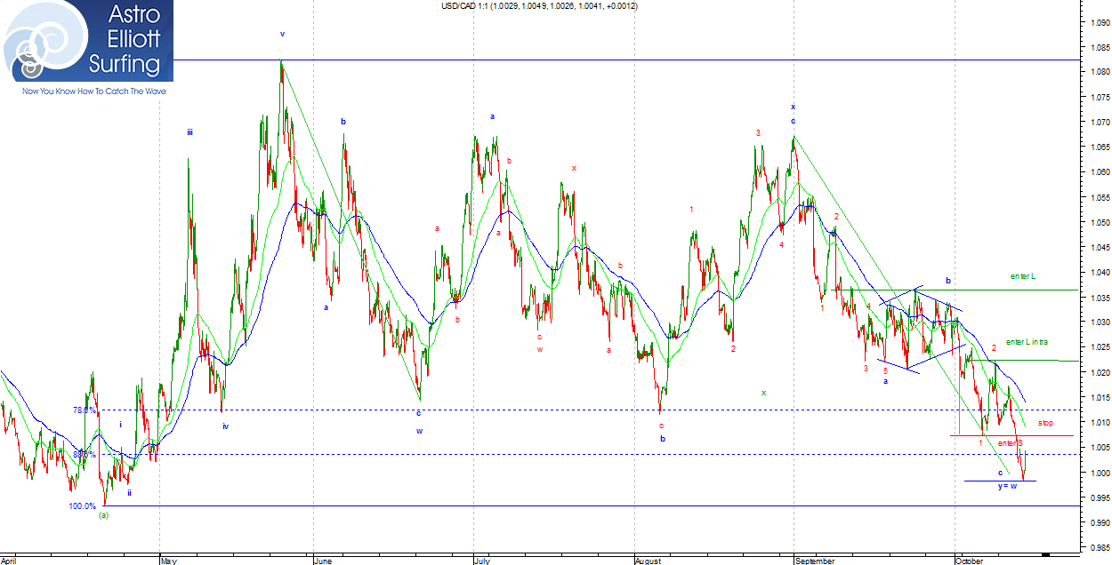Click the Astro Elliott Surfing logo
The image size is (1112, 565).
click(x=86, y=42)
